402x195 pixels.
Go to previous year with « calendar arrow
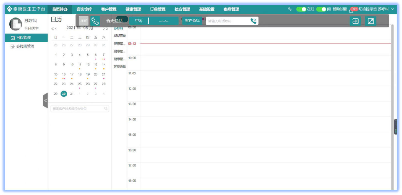click(x=53, y=29)
